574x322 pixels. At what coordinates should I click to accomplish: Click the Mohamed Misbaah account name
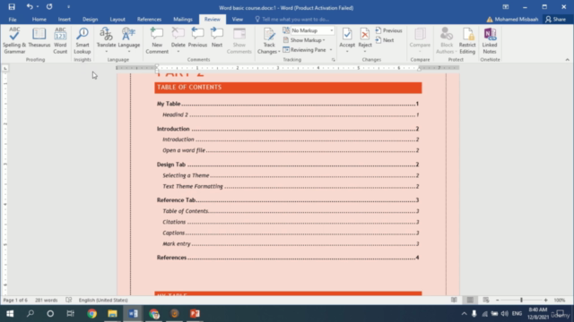(x=517, y=20)
